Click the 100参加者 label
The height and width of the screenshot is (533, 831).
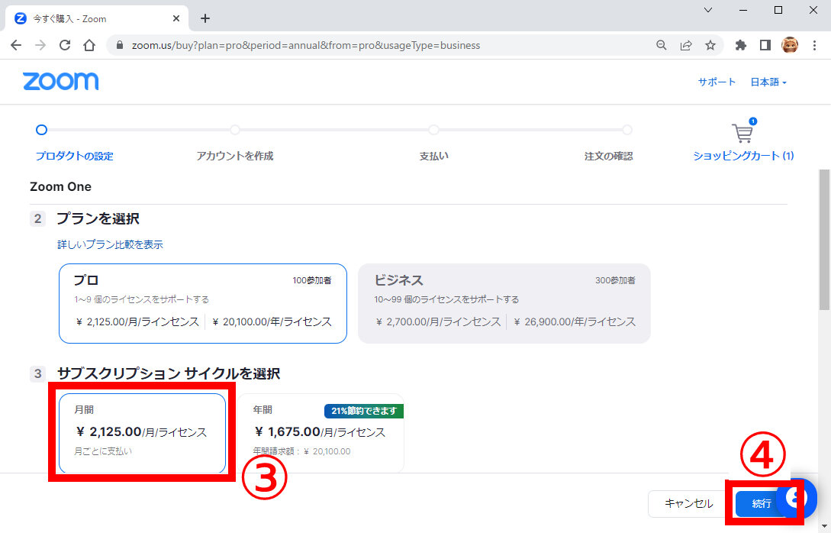pyautogui.click(x=311, y=280)
